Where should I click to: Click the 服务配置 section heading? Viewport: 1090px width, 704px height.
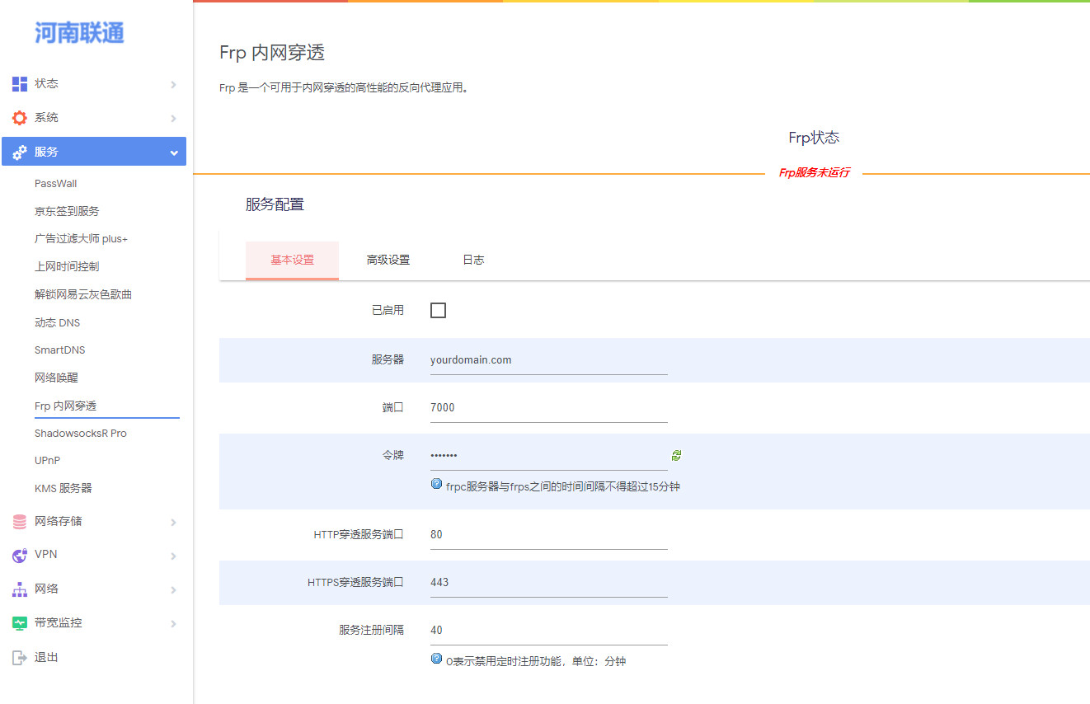click(275, 204)
